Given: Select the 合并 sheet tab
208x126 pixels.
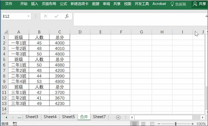Looking at the screenshot, I should point(84,117).
